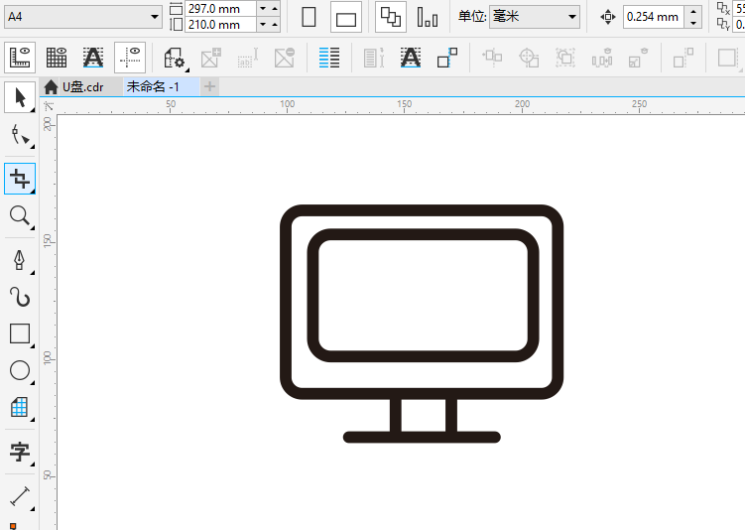Switch to the U盘.cdr document tab
745x530 pixels.
click(x=81, y=86)
